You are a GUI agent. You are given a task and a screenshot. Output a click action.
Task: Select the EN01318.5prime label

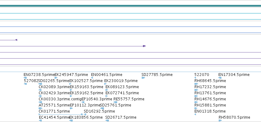(x=210, y=111)
